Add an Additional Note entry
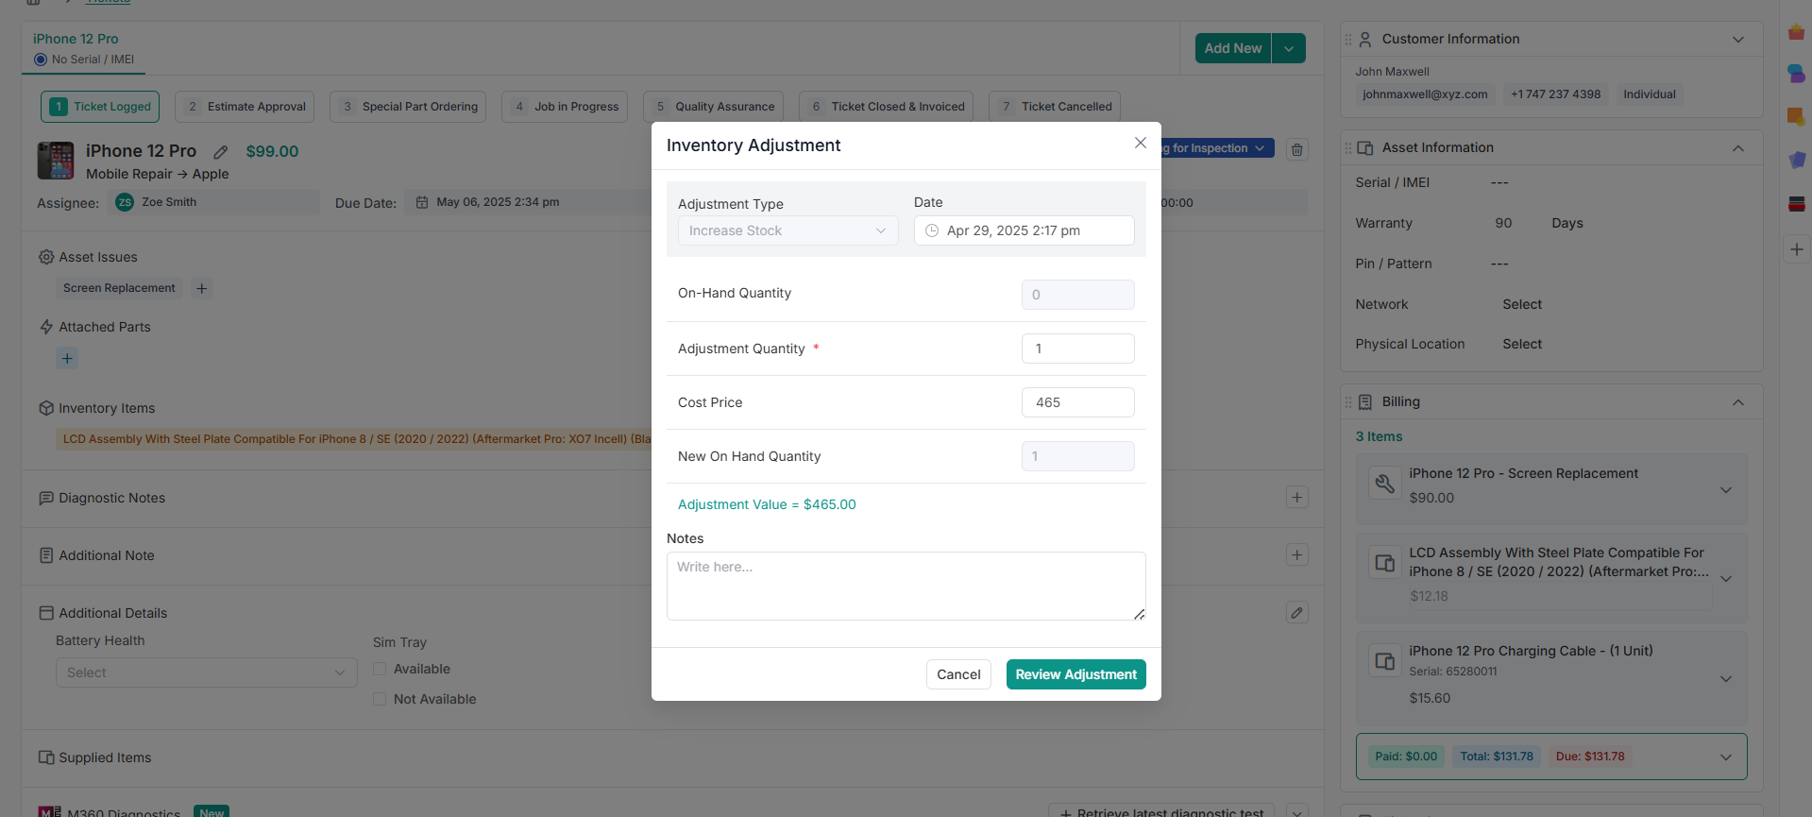Image resolution: width=1812 pixels, height=817 pixels. point(1297,555)
